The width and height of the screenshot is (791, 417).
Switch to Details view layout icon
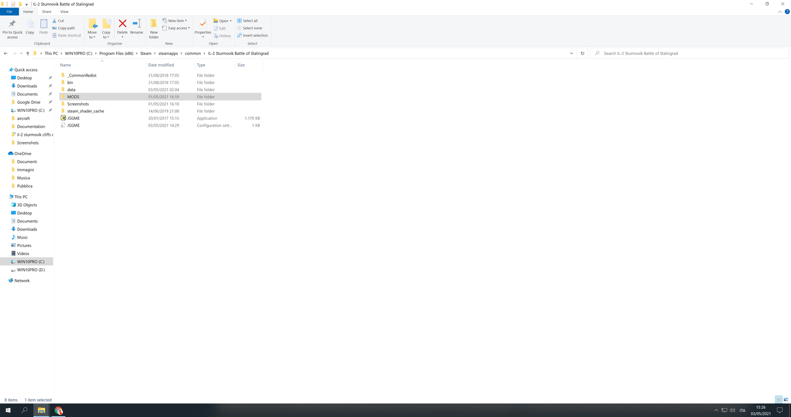(x=778, y=400)
